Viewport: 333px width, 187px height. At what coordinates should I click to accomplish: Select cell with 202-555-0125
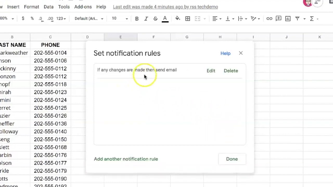click(x=50, y=108)
